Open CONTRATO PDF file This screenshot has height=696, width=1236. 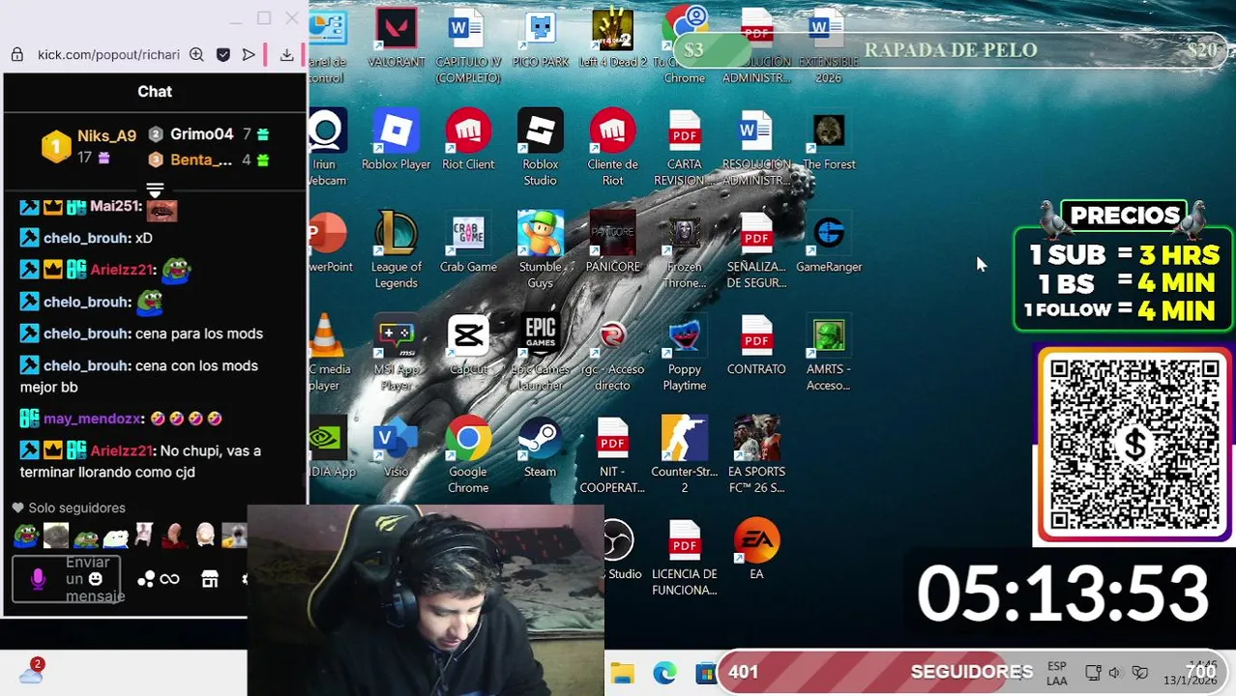tap(756, 346)
